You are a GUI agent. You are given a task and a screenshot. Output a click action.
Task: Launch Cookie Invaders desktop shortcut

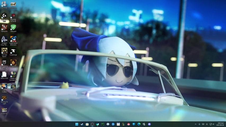point(4,88)
